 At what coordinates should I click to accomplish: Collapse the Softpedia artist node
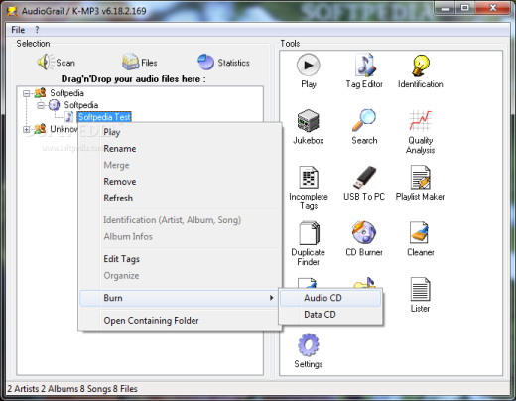tap(26, 93)
